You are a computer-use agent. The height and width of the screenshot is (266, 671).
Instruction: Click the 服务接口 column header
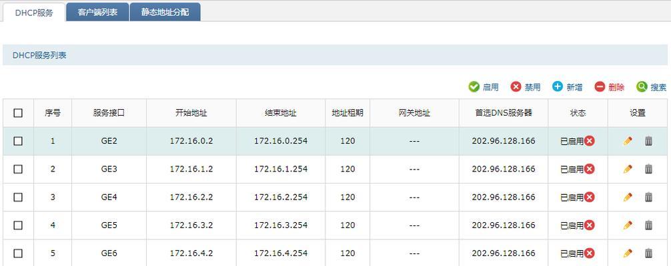coord(109,113)
